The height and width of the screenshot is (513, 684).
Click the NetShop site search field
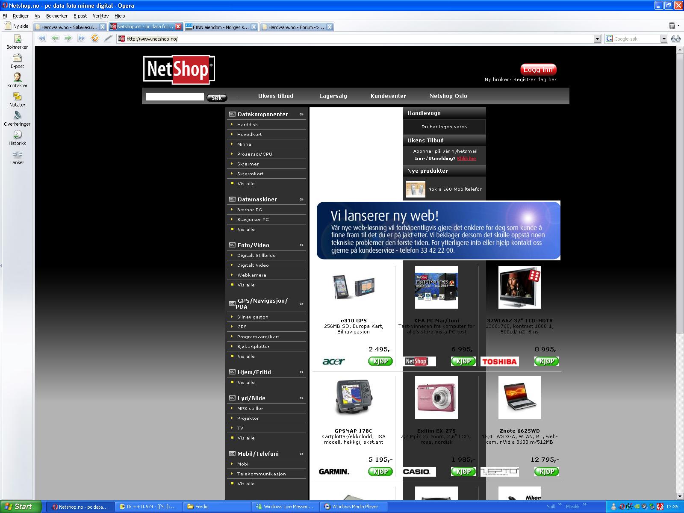[175, 97]
